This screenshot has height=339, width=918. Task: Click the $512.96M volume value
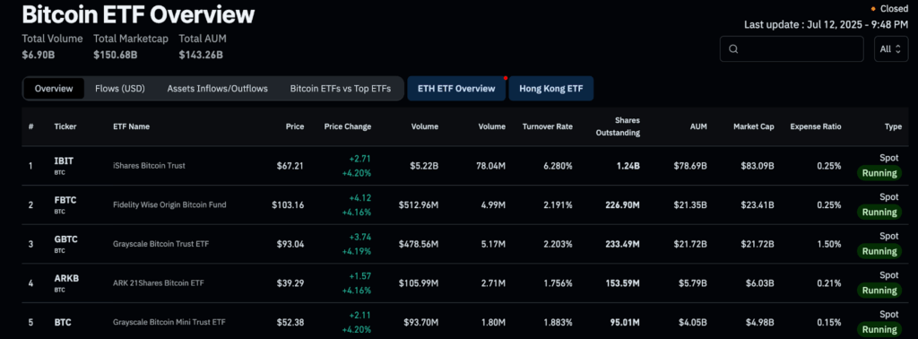point(419,204)
